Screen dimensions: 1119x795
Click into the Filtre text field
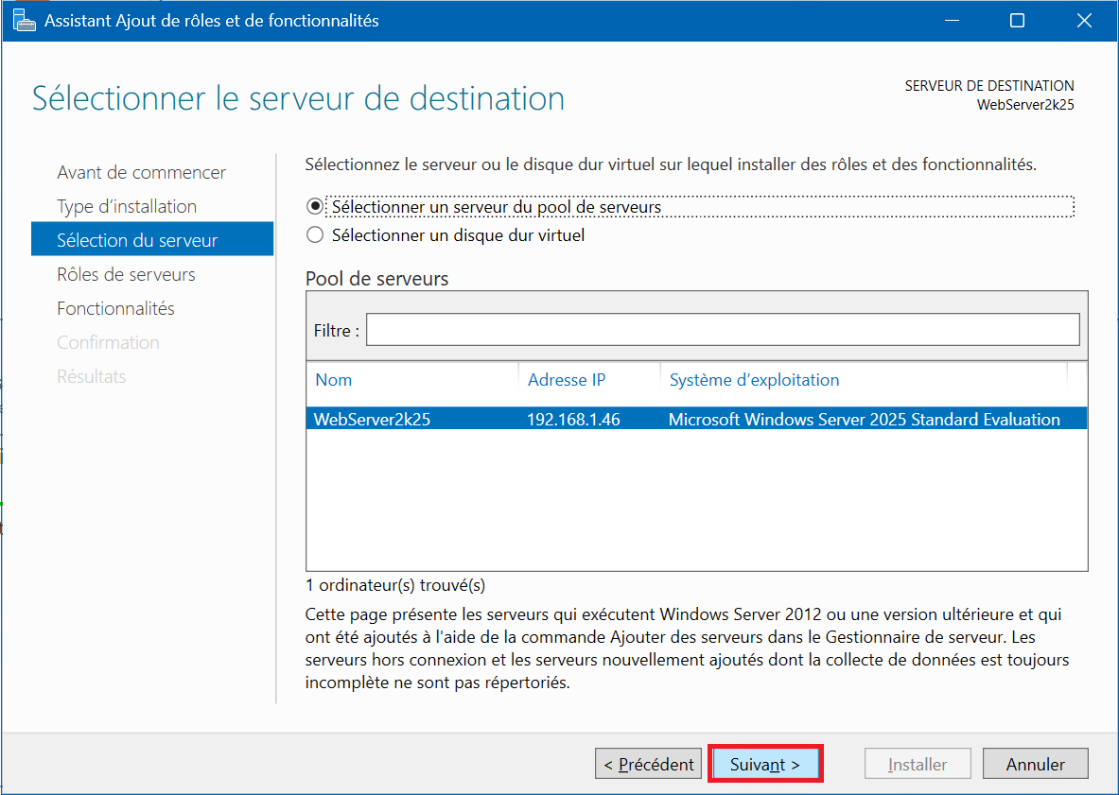[x=722, y=330]
